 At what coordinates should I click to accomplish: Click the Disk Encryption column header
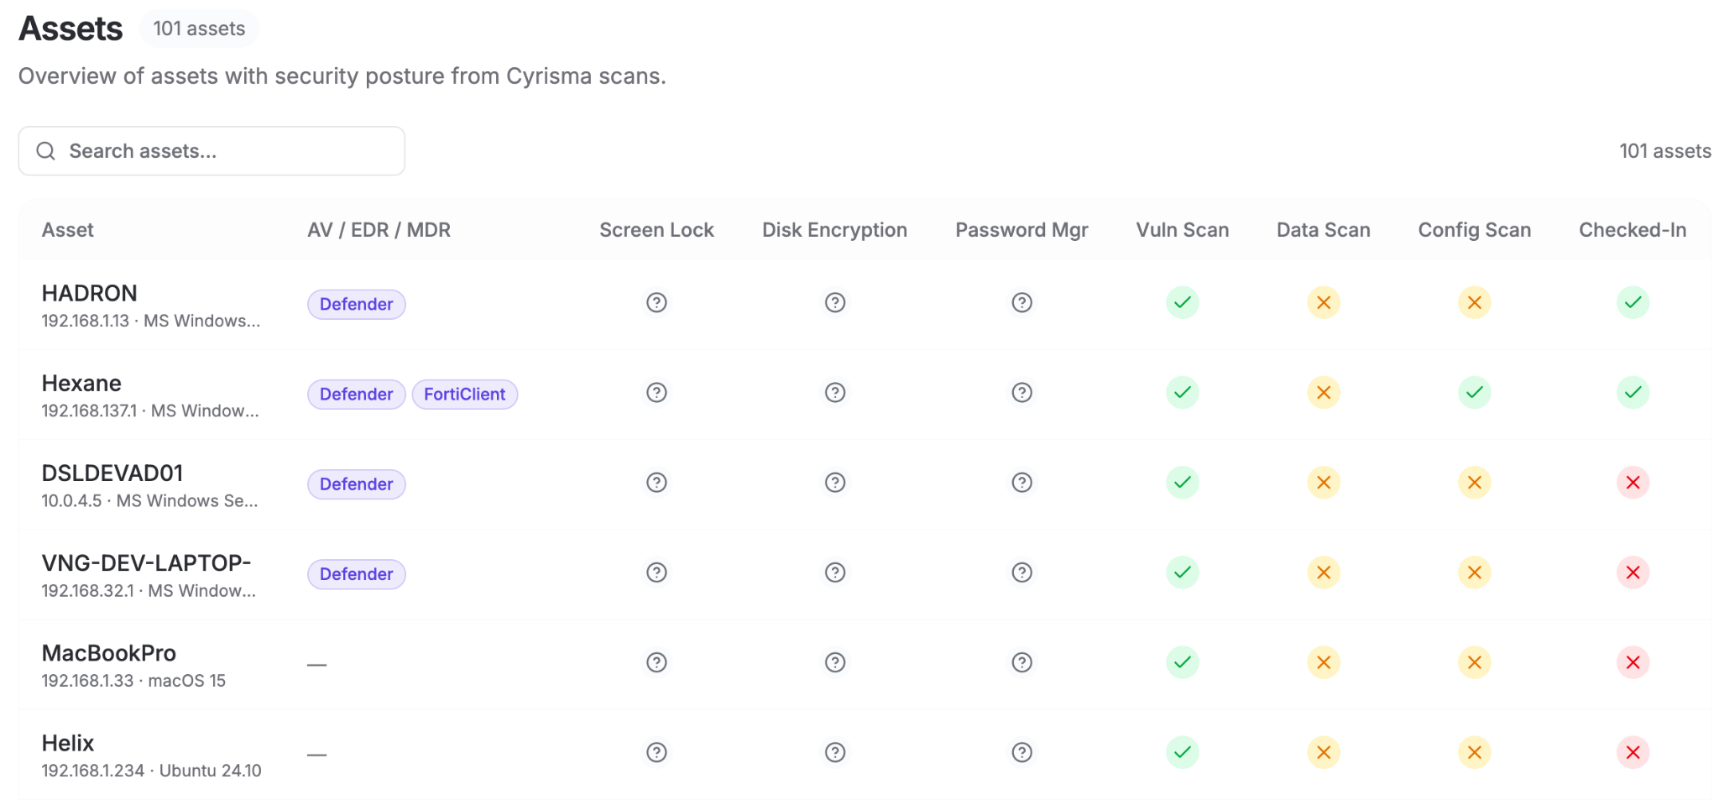(x=834, y=230)
